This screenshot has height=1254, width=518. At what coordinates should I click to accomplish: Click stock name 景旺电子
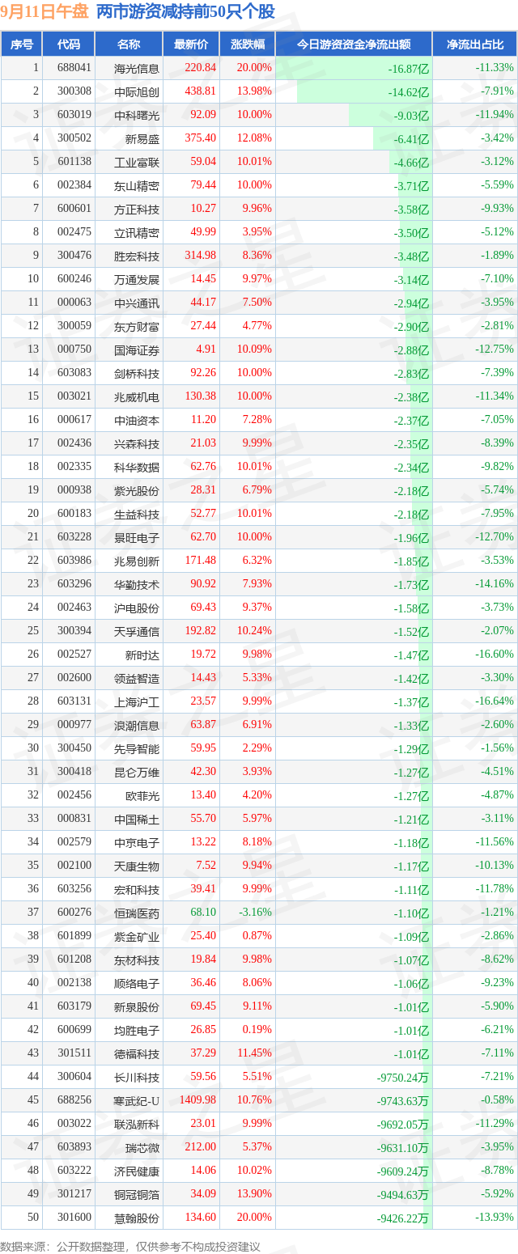(x=138, y=538)
